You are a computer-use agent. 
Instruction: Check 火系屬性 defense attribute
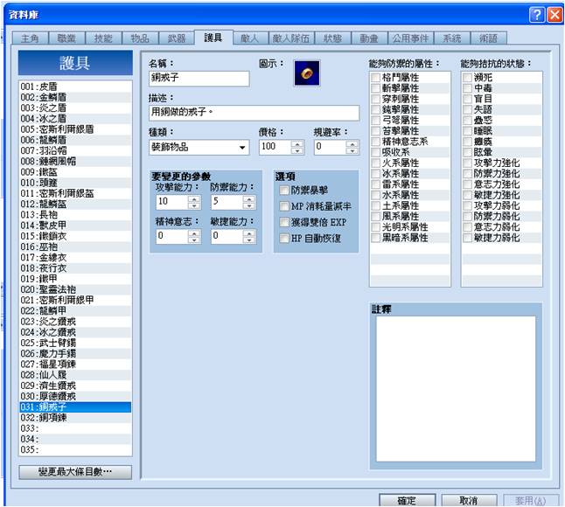376,163
